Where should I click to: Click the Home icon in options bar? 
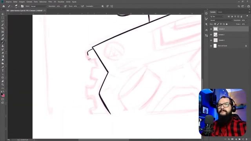[4, 6]
